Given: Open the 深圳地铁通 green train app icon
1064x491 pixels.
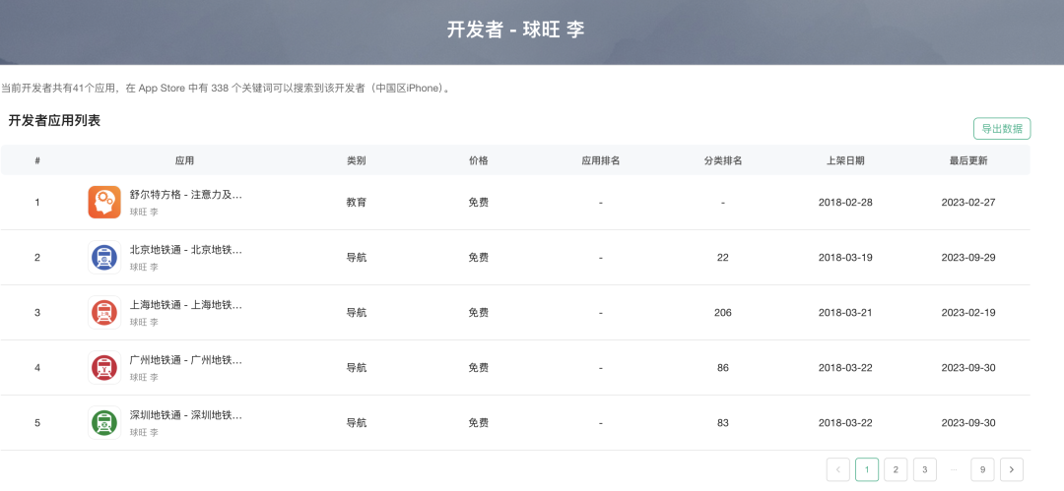Looking at the screenshot, I should (x=104, y=422).
